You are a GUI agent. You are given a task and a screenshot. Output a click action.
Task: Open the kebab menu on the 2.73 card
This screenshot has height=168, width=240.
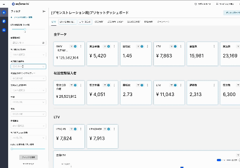point(147,85)
